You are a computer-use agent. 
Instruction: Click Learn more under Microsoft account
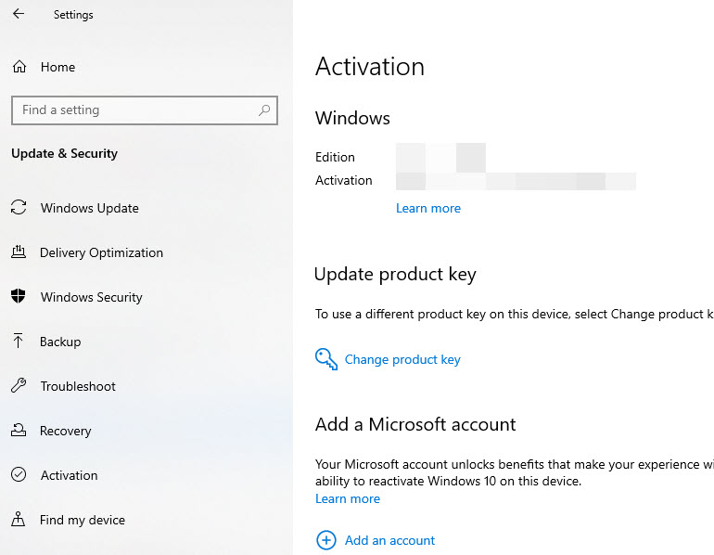pos(348,499)
